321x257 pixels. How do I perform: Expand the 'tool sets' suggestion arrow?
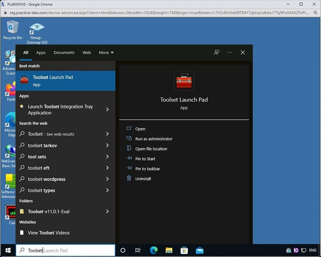coord(107,156)
